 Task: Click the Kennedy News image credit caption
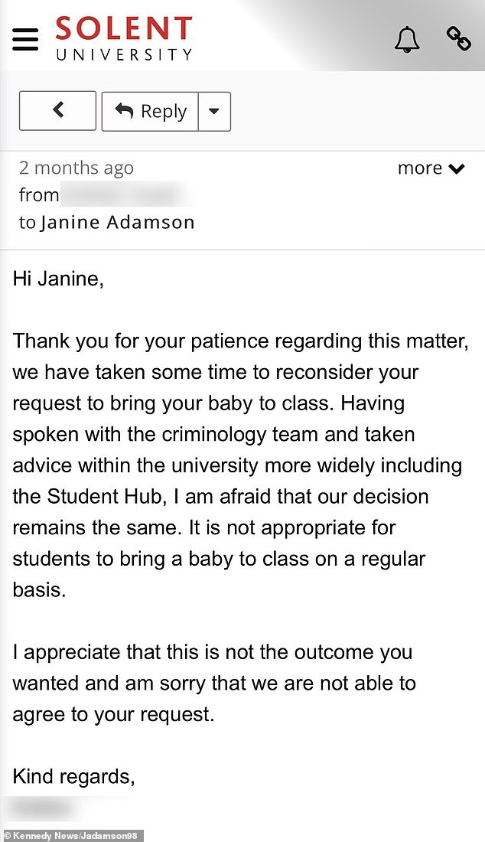(x=72, y=835)
